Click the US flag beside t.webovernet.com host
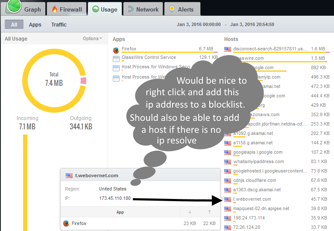The width and height of the screenshot is (334, 231). [228, 199]
